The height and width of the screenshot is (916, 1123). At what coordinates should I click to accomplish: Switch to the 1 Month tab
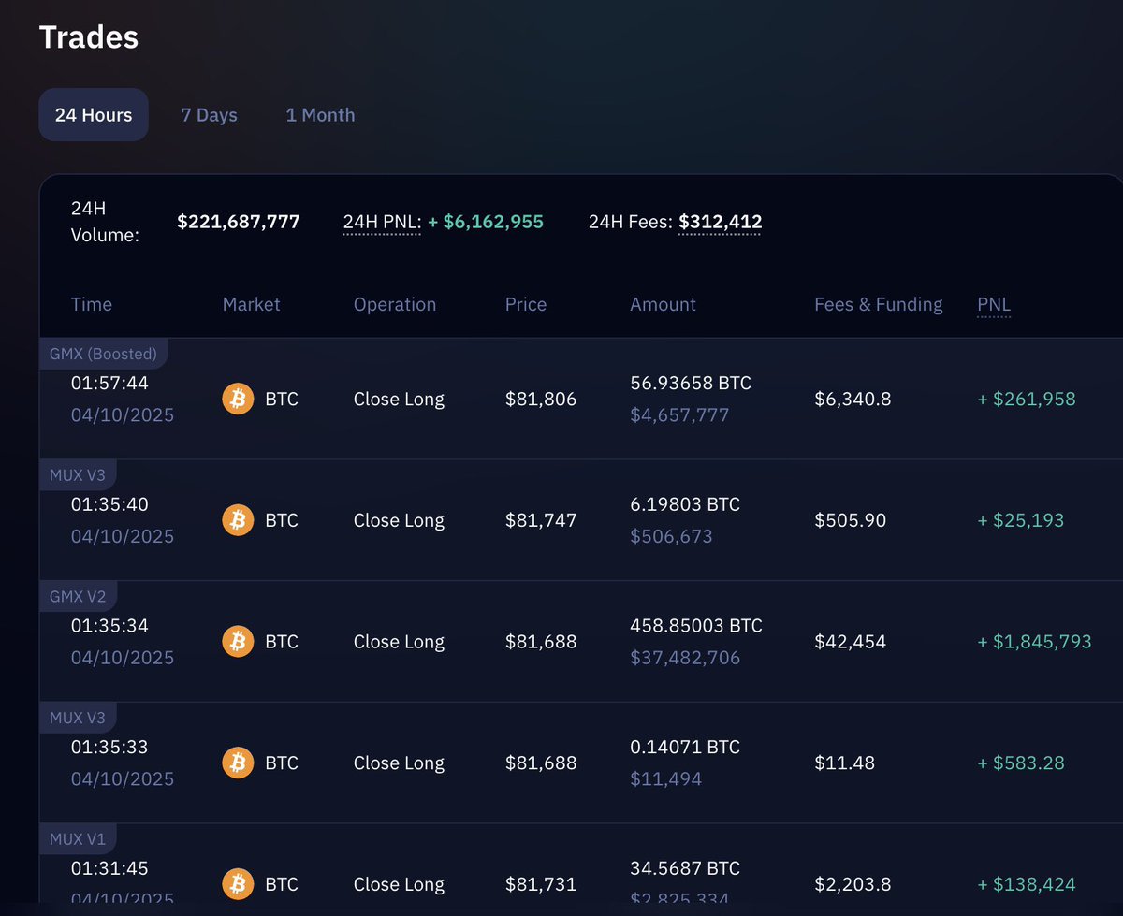320,115
